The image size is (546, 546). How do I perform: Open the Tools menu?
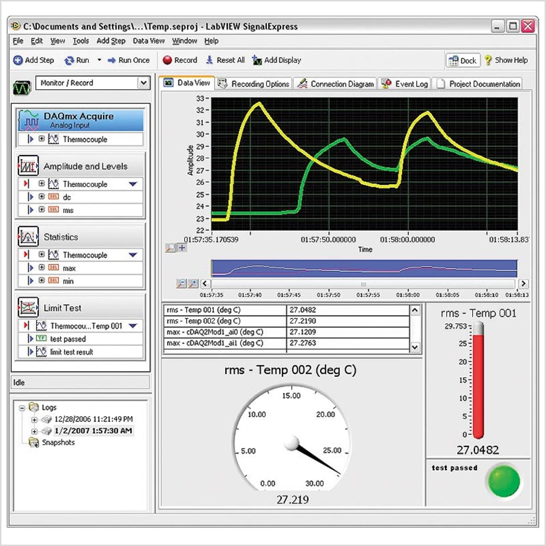coord(80,41)
